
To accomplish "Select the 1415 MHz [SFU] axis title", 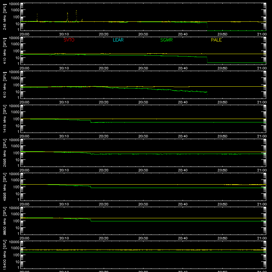I will (4, 119).
